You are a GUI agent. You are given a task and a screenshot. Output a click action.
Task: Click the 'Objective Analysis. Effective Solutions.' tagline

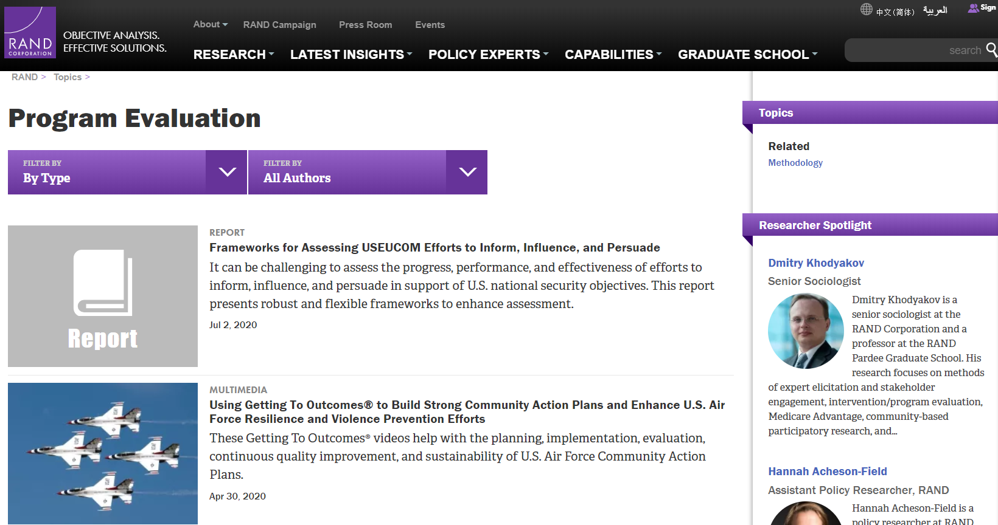(115, 42)
